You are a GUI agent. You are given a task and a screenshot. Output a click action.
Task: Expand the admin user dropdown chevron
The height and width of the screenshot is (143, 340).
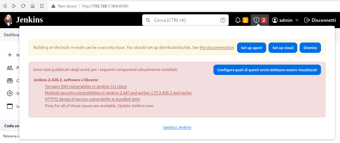[297, 20]
